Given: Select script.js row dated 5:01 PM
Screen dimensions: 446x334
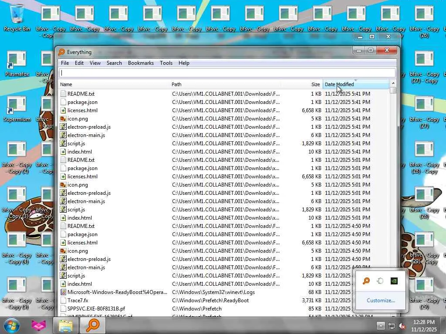Looking at the screenshot, I should [x=224, y=210].
